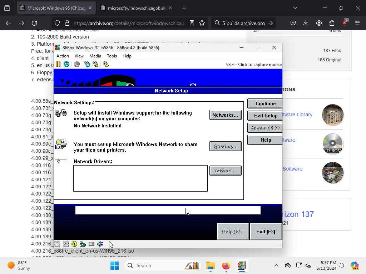The width and height of the screenshot is (366, 274).
Task: Click the Software collection link
Action: point(292,169)
